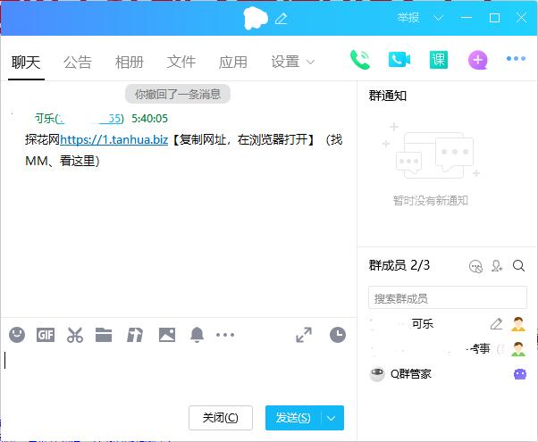
Task: Open the title bar dropdown arrow next to 举报
Action: click(x=440, y=18)
